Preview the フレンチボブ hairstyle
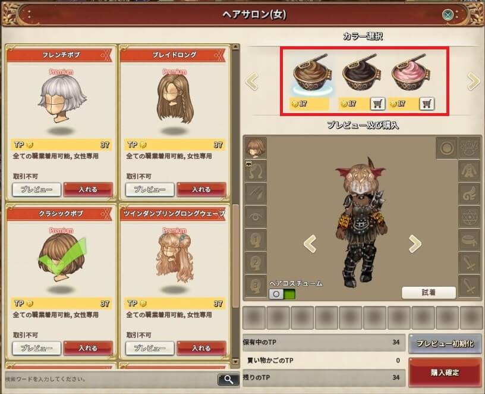 pyautogui.click(x=36, y=189)
